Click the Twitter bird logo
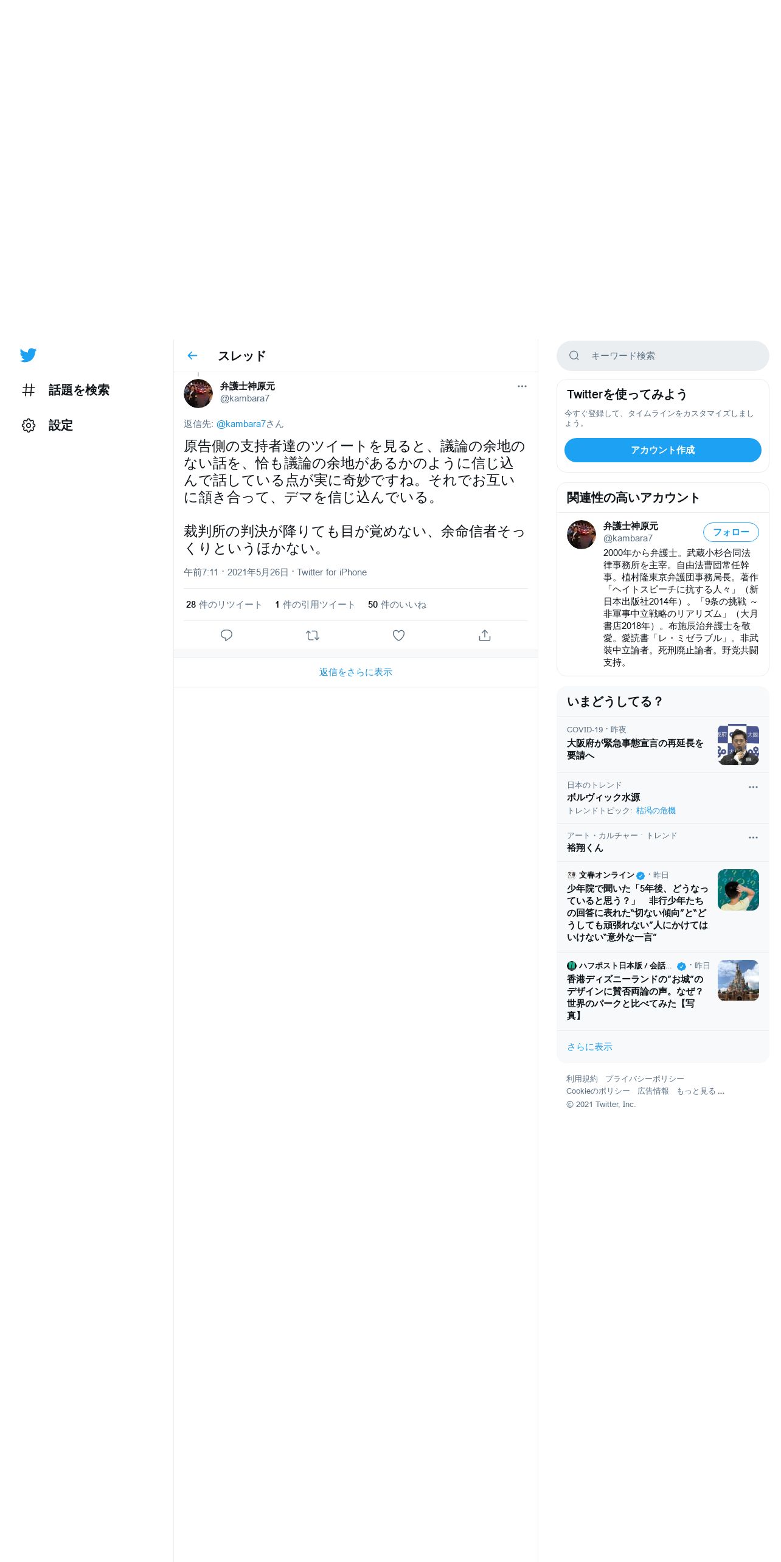Image resolution: width=781 pixels, height=1562 pixels. coord(28,355)
